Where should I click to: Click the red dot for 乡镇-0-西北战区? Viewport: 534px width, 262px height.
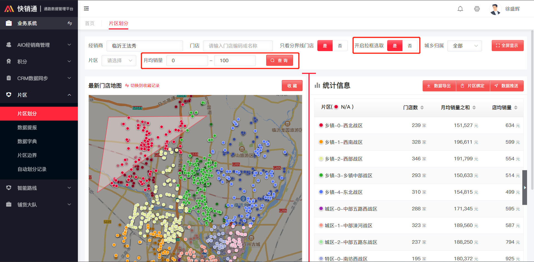[321, 125]
